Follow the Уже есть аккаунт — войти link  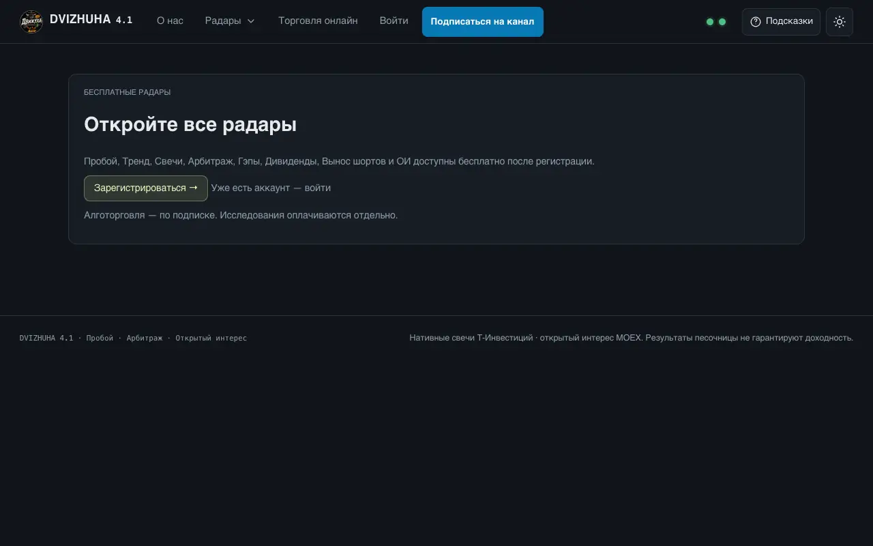[271, 188]
